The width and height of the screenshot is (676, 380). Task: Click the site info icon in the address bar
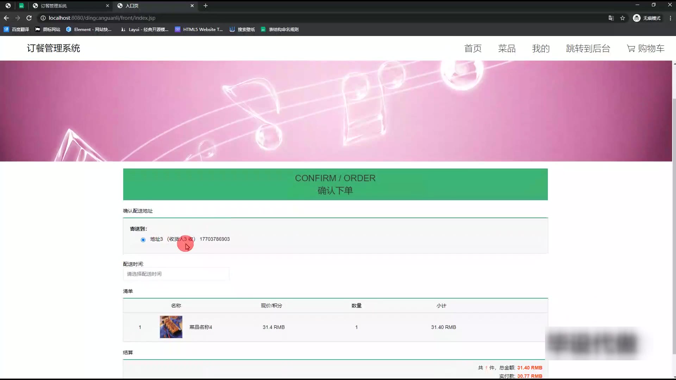(x=43, y=18)
